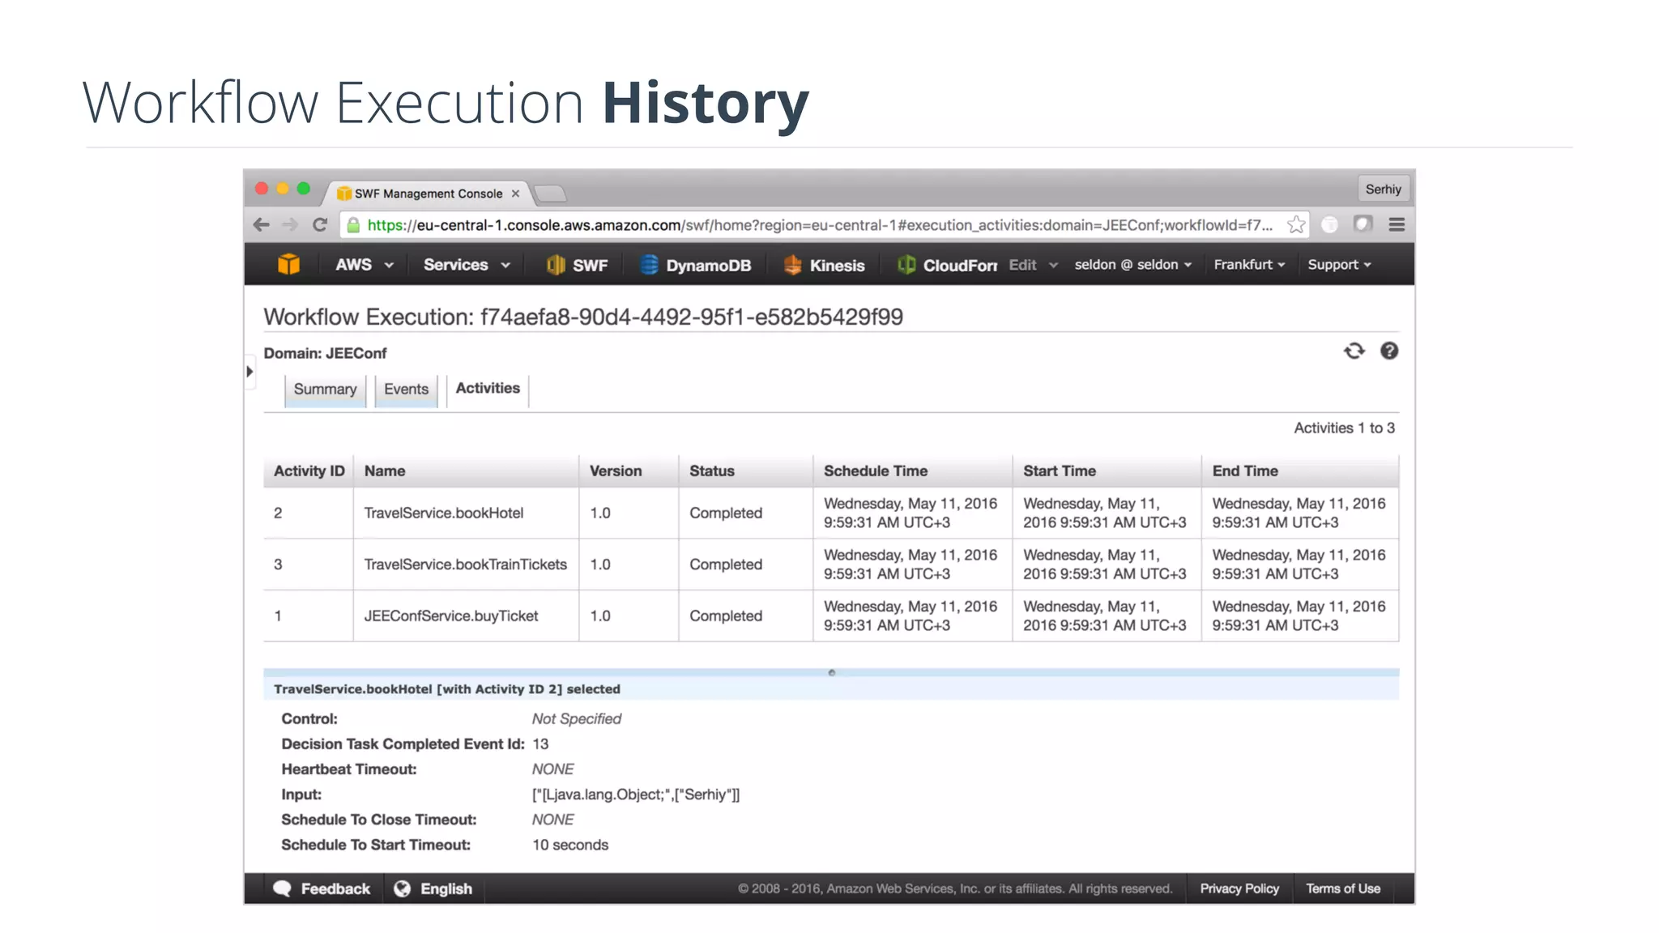The height and width of the screenshot is (933, 1659).
Task: Click the Schedule Time column header
Action: pos(913,471)
